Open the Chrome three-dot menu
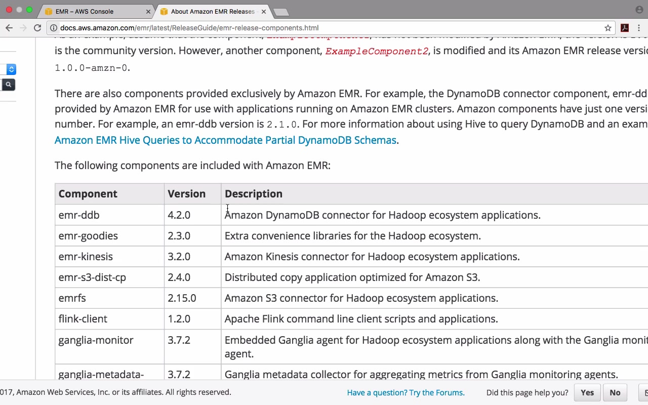 pyautogui.click(x=640, y=28)
